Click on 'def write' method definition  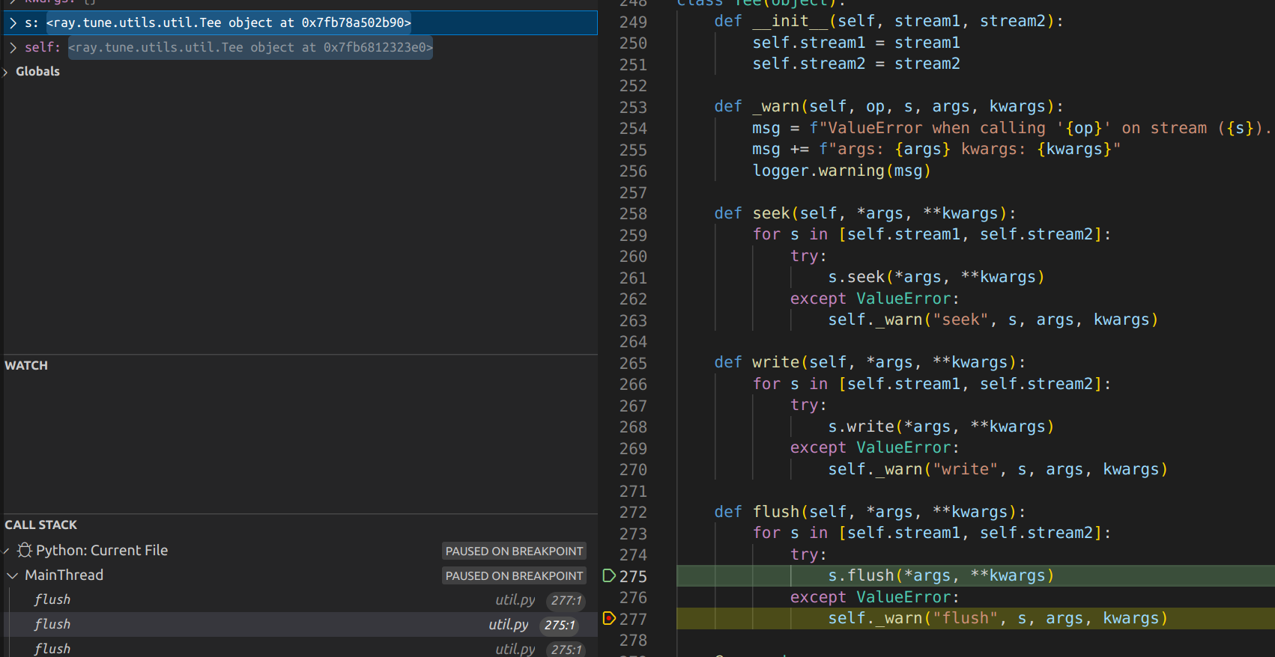point(870,363)
